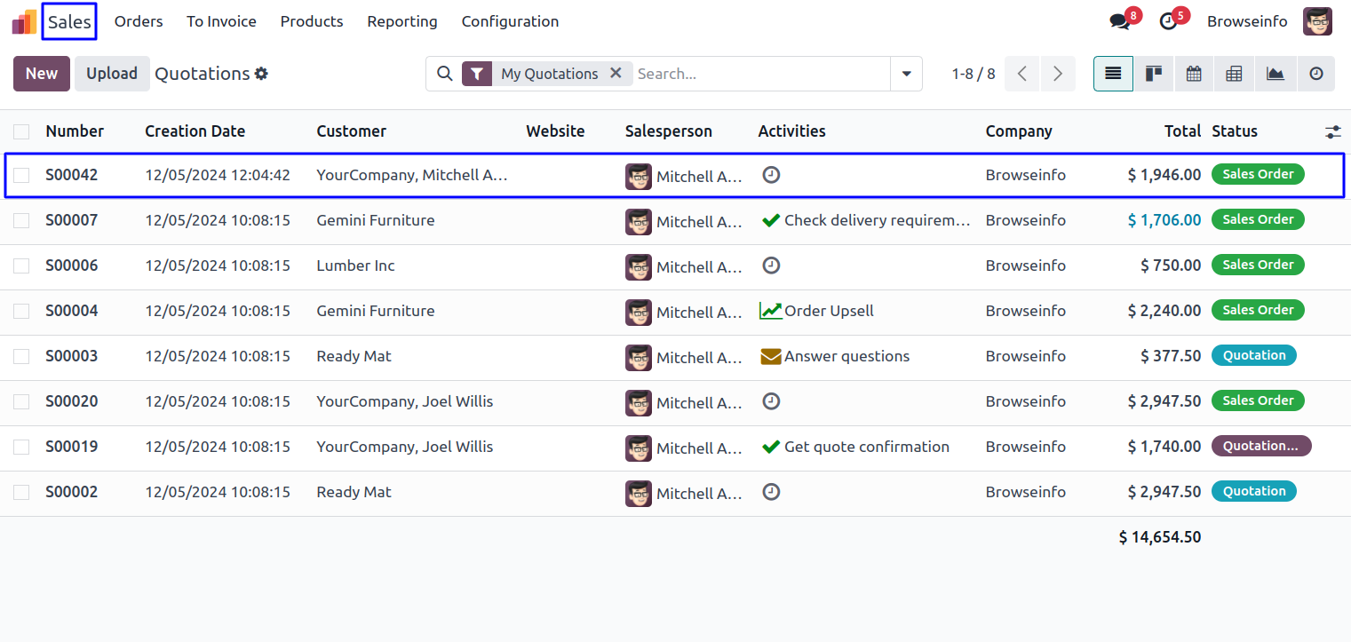Show the Graph view
Viewport: 1351px width, 642px height.
tap(1276, 74)
